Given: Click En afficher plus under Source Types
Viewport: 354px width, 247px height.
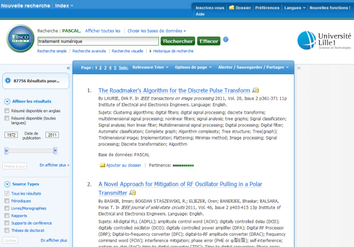Looking at the screenshot, I should click(54, 240).
